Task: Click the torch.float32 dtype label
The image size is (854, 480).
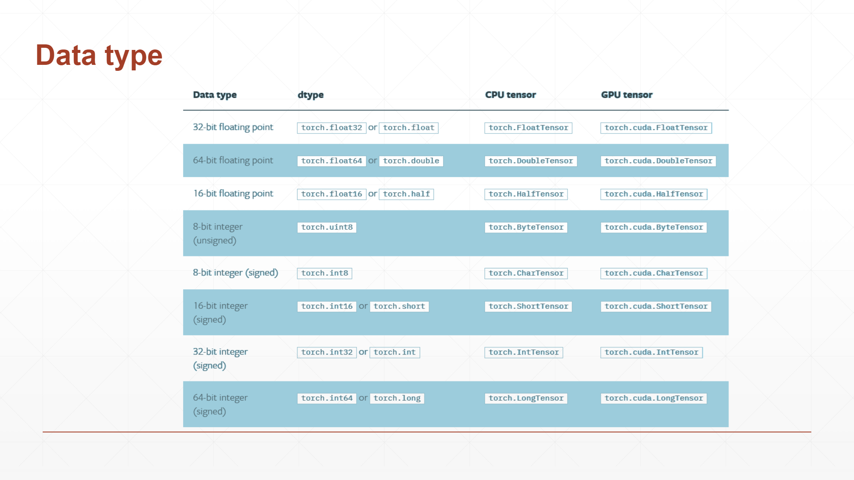Action: [x=331, y=128]
